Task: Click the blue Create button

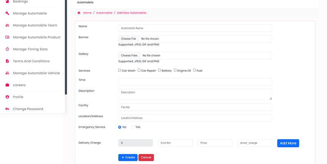Action: pyautogui.click(x=128, y=157)
